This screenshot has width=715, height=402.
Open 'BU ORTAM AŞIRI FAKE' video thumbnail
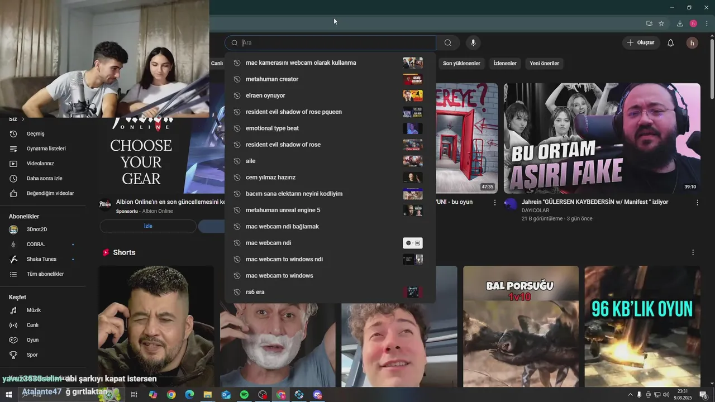tap(602, 138)
